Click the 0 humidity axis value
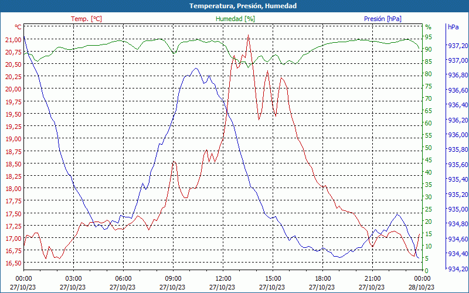The width and height of the screenshot is (469, 293). pos(427,271)
